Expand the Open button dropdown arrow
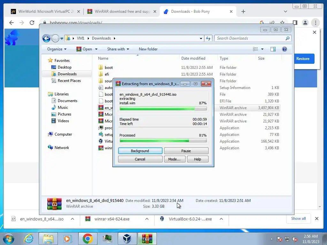Viewport: 327px width, 245px height. click(96, 49)
